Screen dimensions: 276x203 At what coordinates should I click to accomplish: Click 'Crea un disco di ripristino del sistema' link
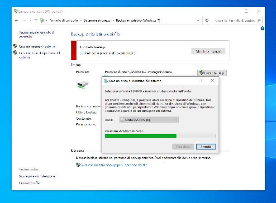(39, 55)
